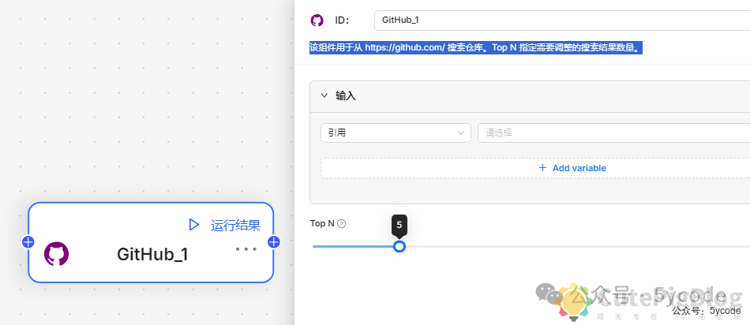The width and height of the screenshot is (750, 325).
Task: Click the Add variable button
Action: tap(535, 168)
